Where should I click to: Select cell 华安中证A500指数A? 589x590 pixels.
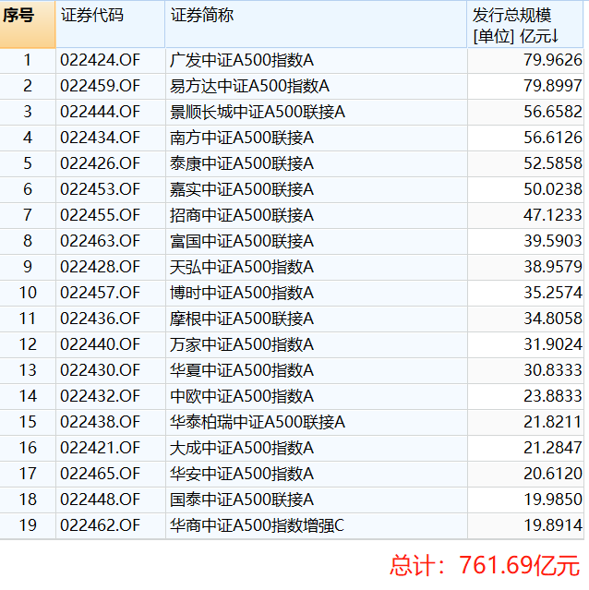pos(316,474)
